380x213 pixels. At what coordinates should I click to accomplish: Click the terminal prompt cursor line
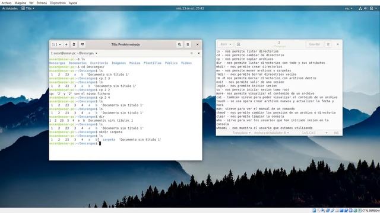point(100,143)
